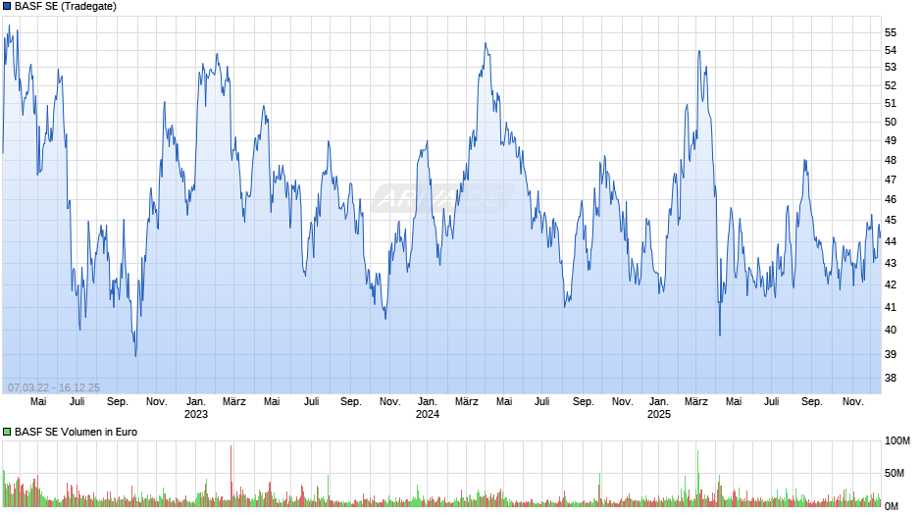Click the blue BASF SE legend square
Screen dimensions: 922x516
(x=7, y=7)
